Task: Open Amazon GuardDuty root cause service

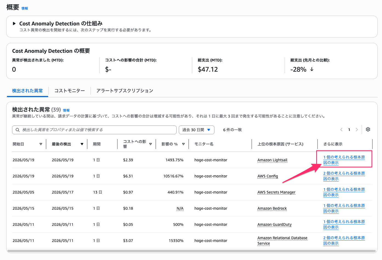Action: pos(275,224)
